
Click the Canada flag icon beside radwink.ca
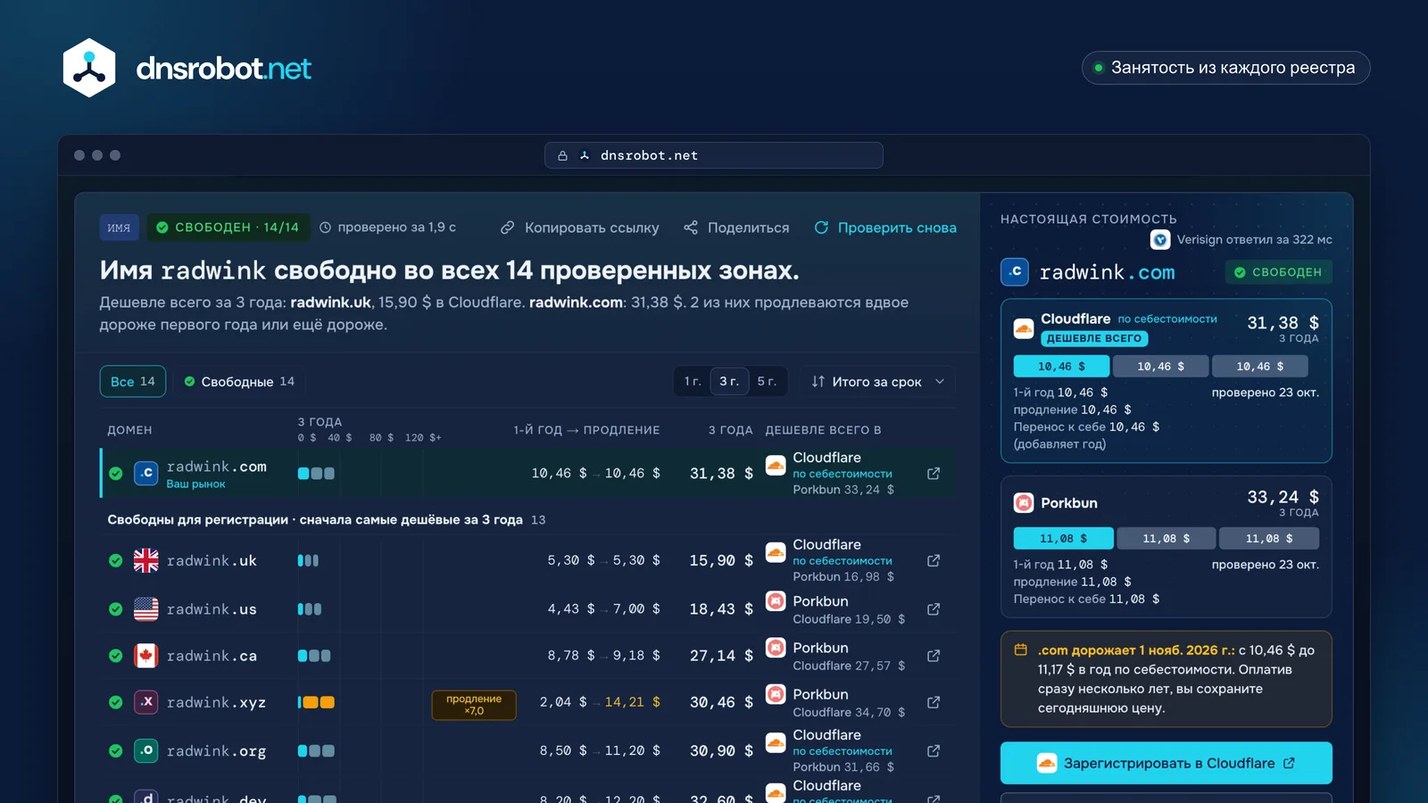point(145,656)
